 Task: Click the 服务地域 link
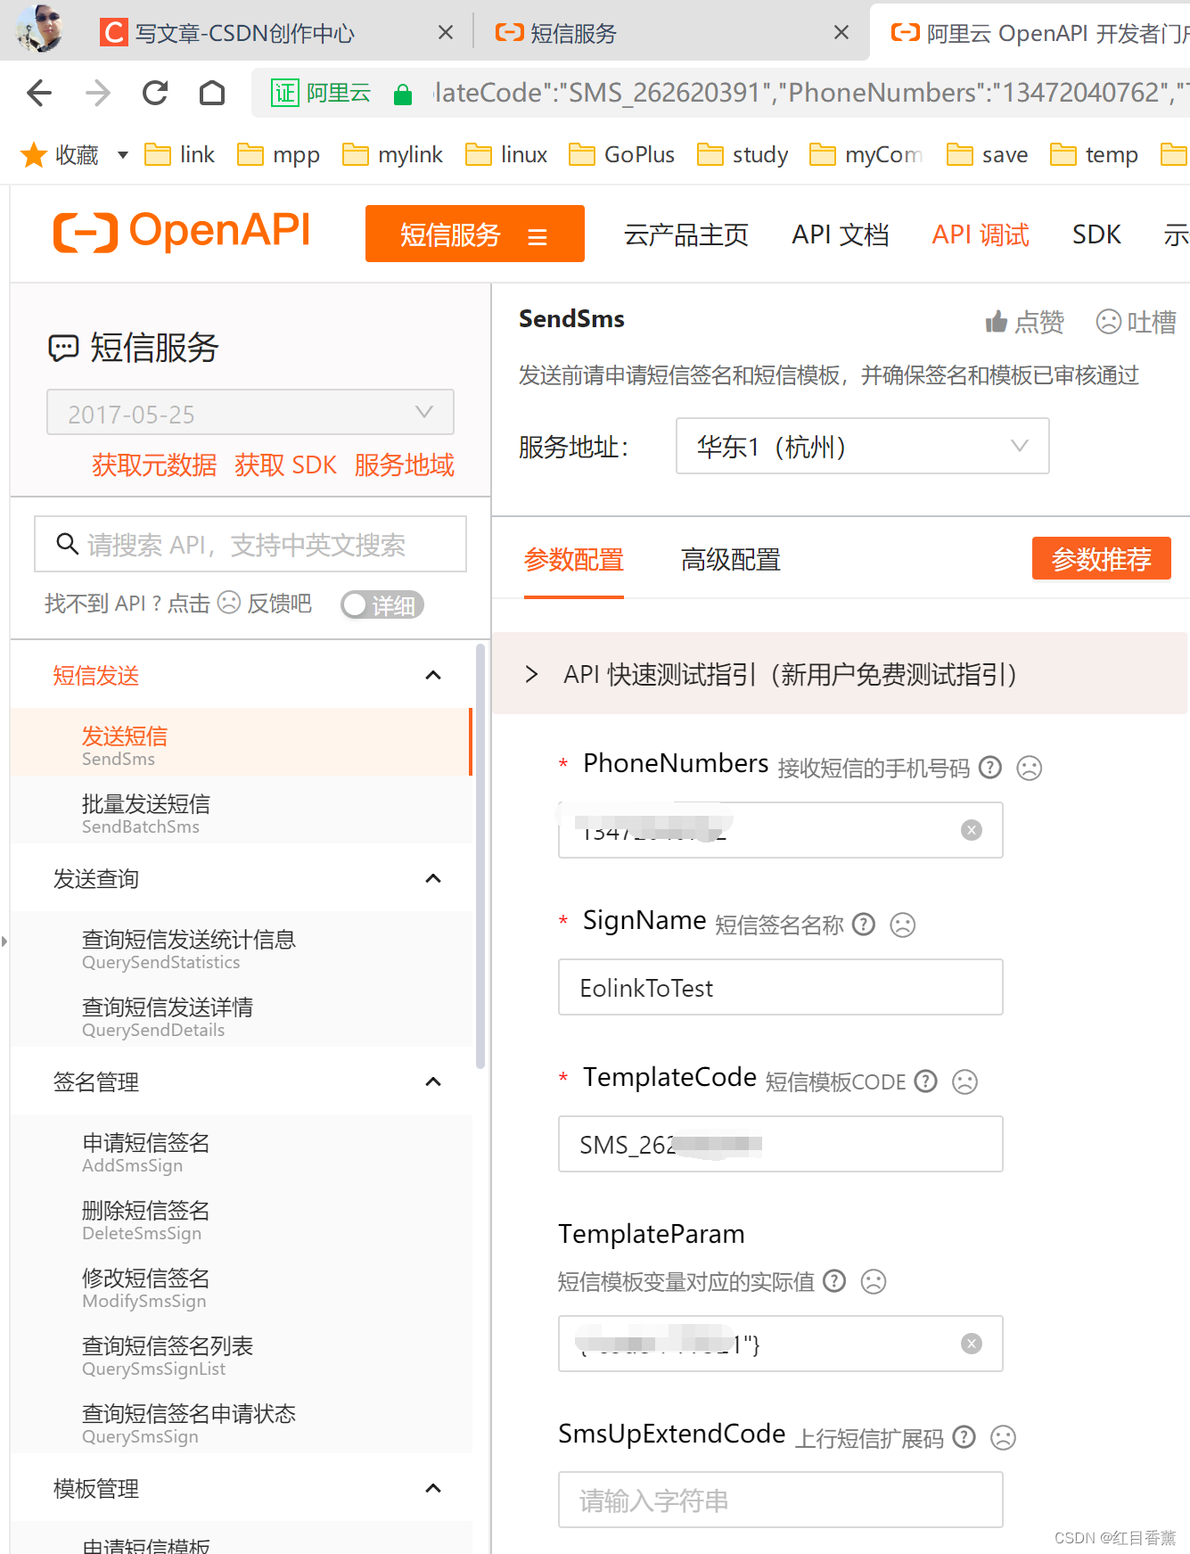point(404,465)
